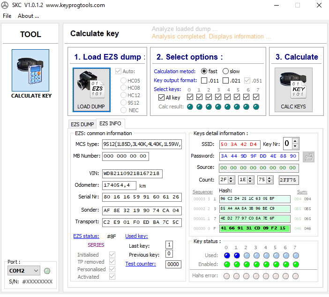
Task: Click the Calc result indicator for key 0
Action: click(x=189, y=107)
